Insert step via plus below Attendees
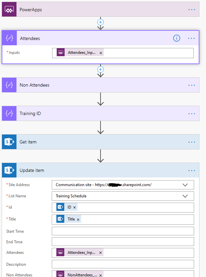 (x=101, y=69)
